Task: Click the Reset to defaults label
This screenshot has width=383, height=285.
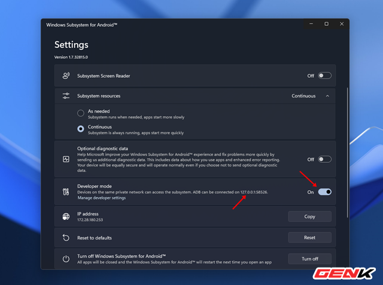Action: tap(95, 238)
